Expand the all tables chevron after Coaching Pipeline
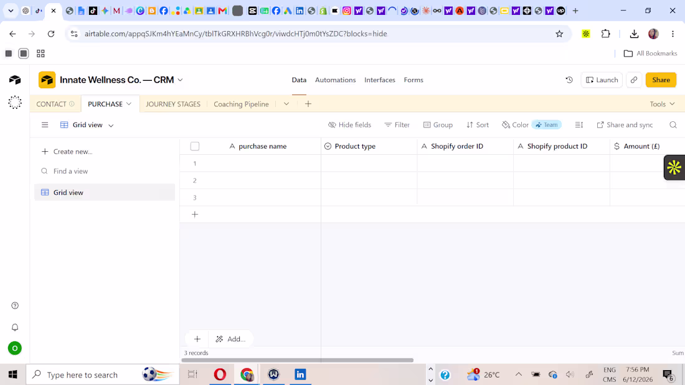 286,104
